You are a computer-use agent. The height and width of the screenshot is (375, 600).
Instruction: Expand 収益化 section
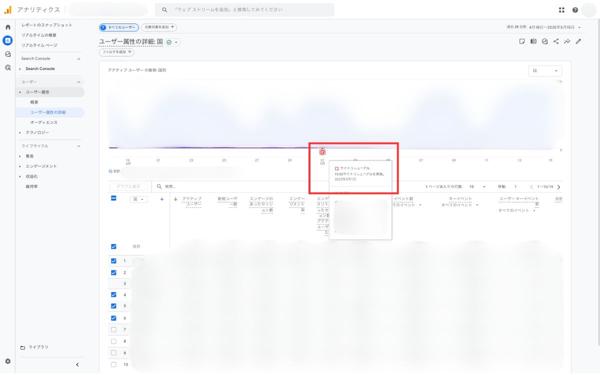32,176
